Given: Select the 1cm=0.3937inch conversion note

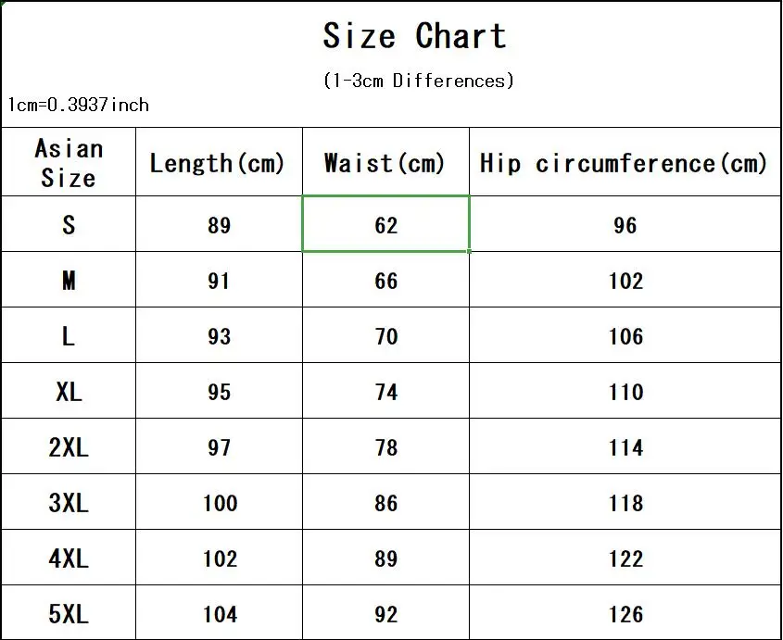Looking at the screenshot, I should (x=79, y=105).
